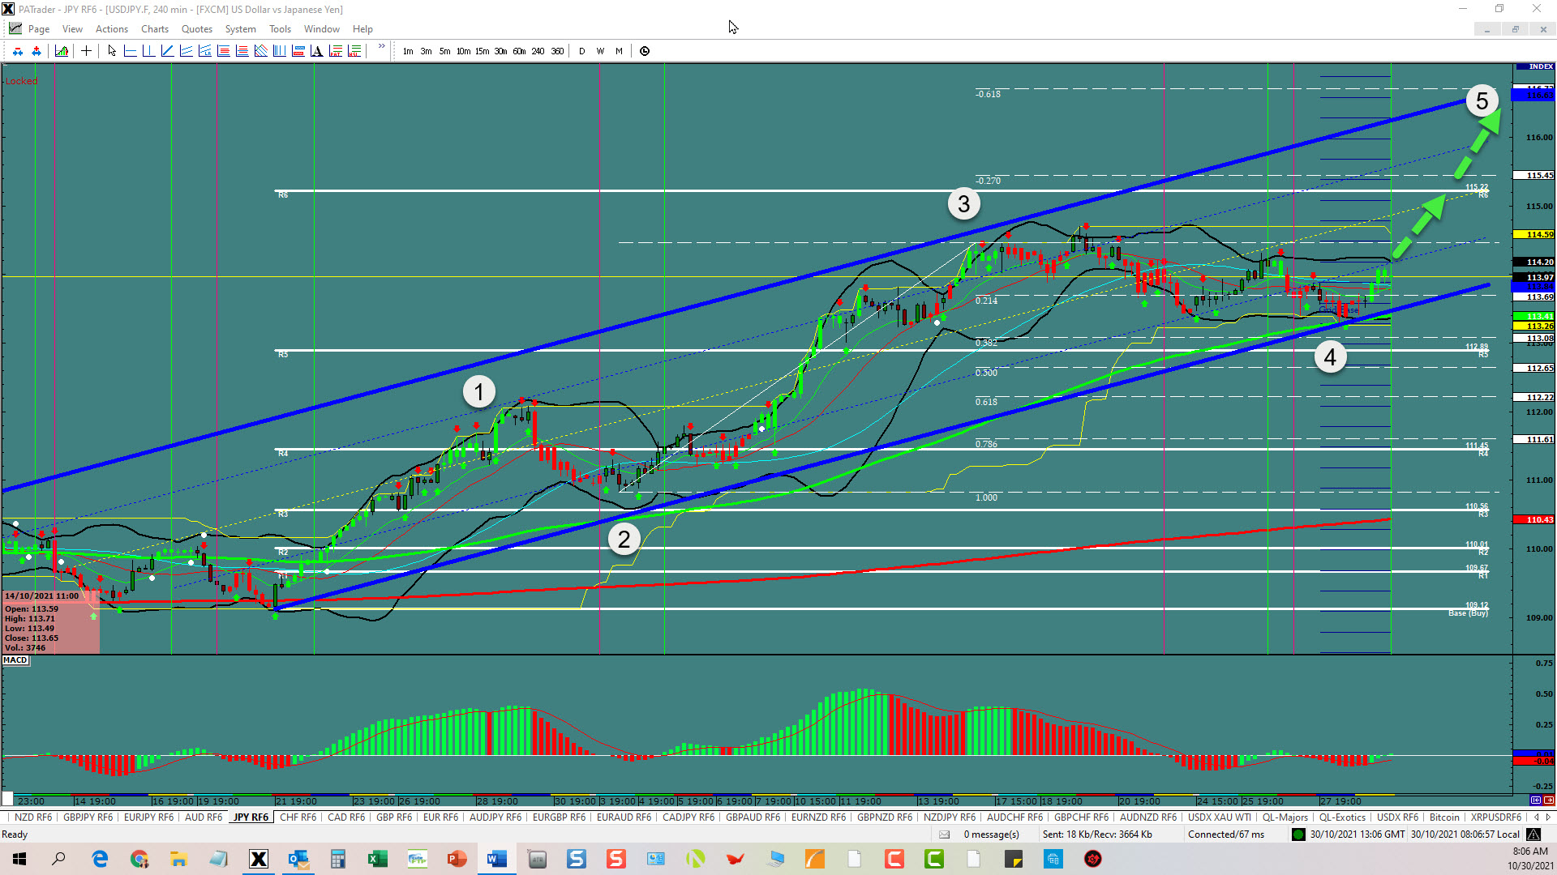Switch chart to 1m timeframe

(x=408, y=51)
